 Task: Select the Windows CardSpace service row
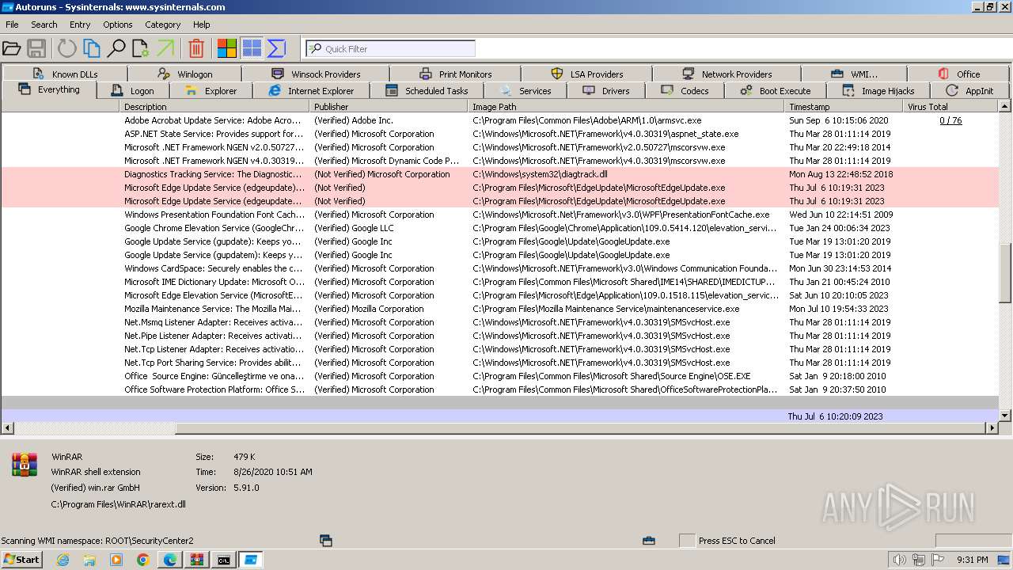[500, 268]
